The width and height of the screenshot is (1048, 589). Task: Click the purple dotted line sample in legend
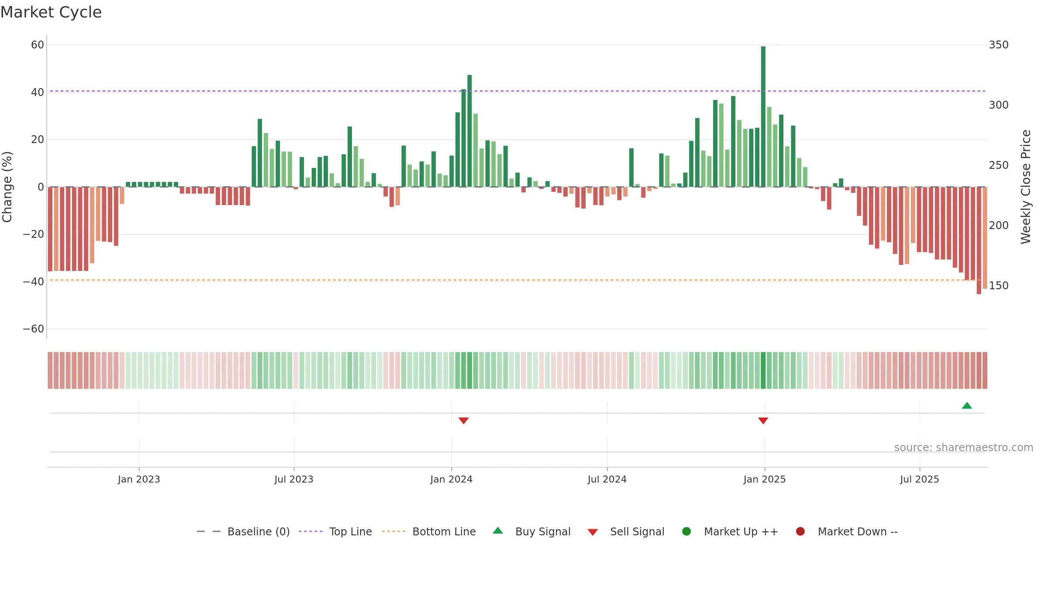(x=310, y=531)
